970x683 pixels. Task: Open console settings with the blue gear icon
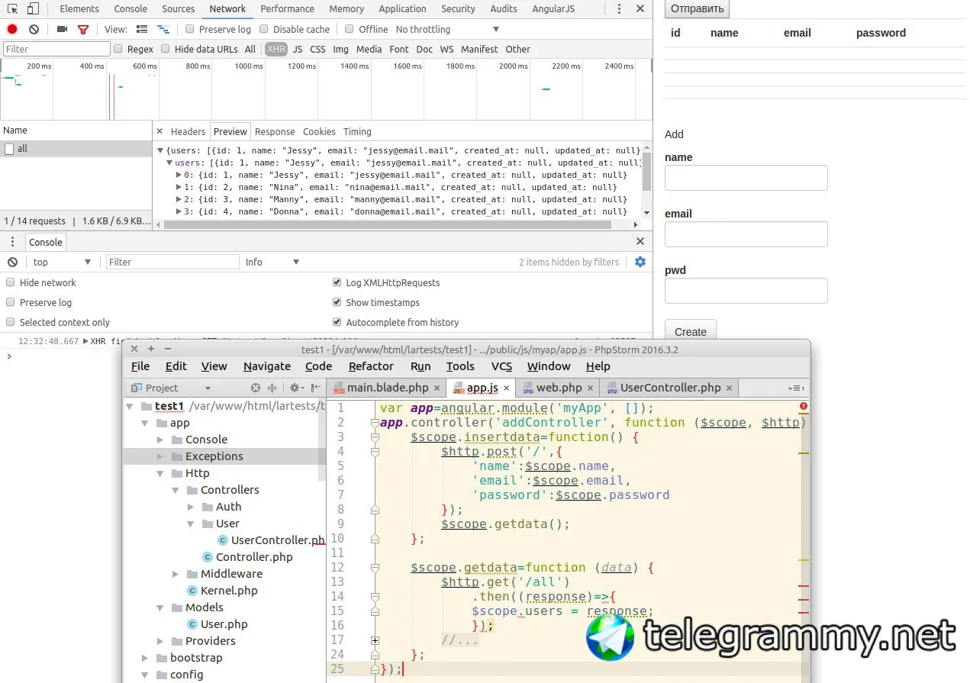[x=640, y=262]
